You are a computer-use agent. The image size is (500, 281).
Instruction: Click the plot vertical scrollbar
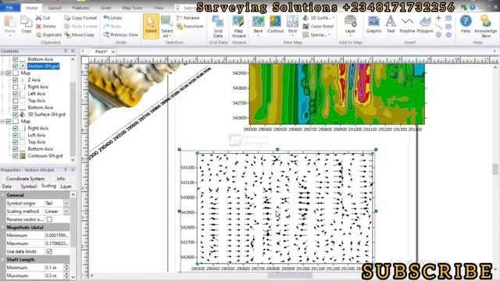(495, 169)
